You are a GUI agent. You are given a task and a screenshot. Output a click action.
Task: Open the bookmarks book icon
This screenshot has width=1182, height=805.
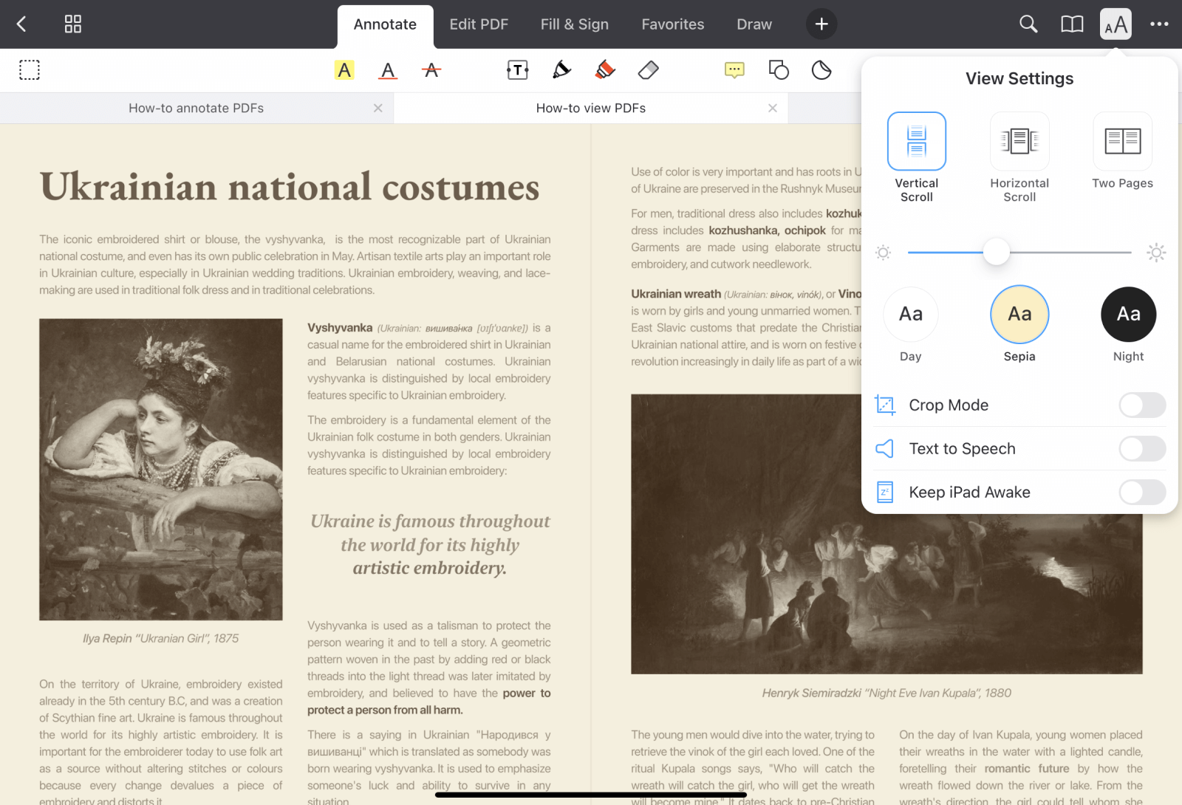1072,24
